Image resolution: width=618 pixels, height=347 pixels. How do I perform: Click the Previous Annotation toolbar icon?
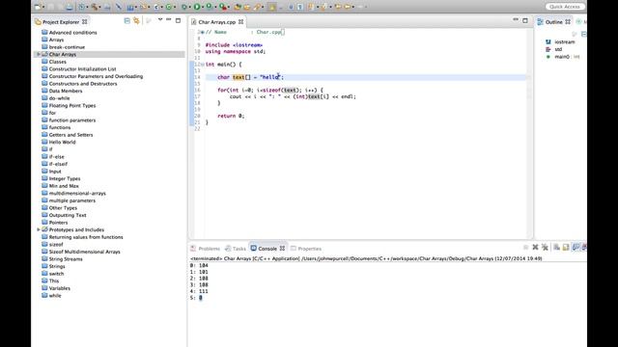point(323,7)
